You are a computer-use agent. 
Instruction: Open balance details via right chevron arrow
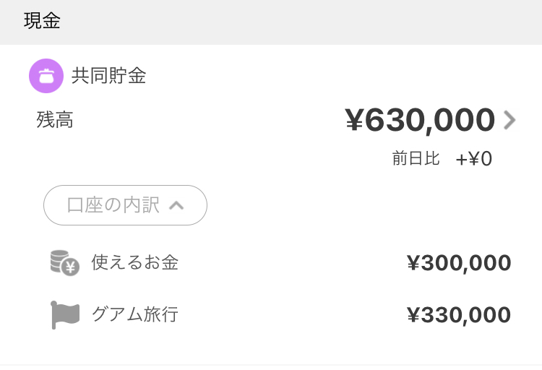[x=509, y=120]
